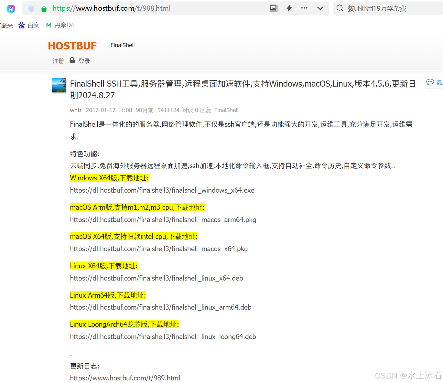Click the green lock security icon

pos(44,9)
